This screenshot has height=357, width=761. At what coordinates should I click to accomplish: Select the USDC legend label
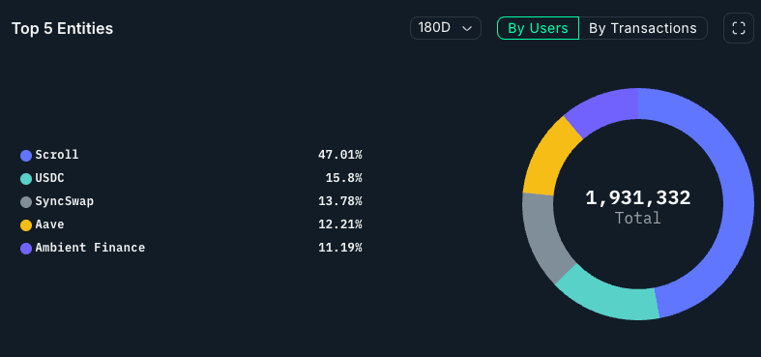(49, 178)
